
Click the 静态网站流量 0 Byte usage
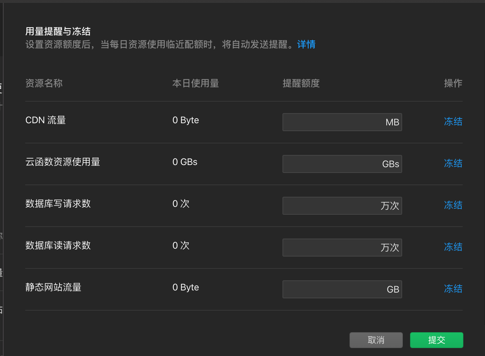[186, 287]
